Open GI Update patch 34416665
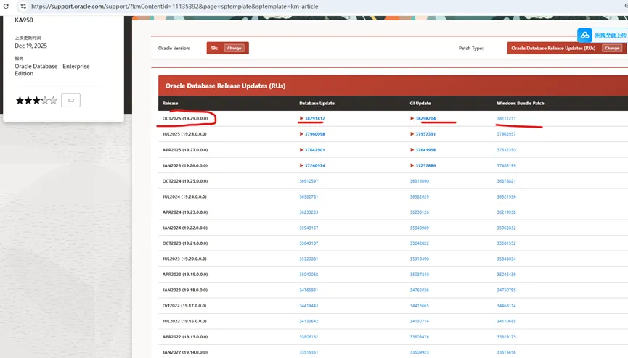The width and height of the screenshot is (628, 358). 420,306
